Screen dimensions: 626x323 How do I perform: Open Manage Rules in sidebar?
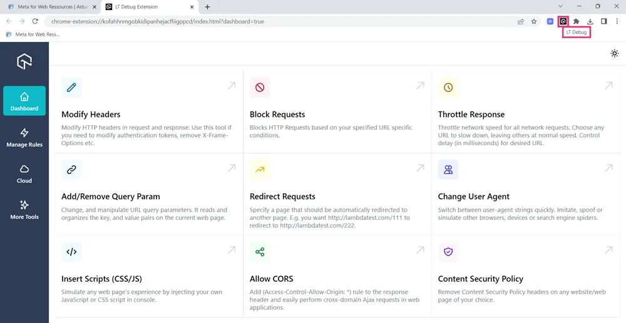click(24, 138)
